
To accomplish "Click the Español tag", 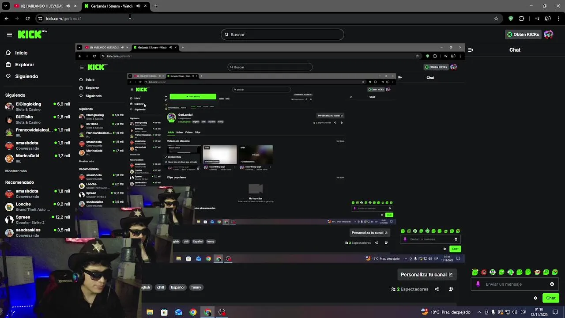I will point(177,287).
